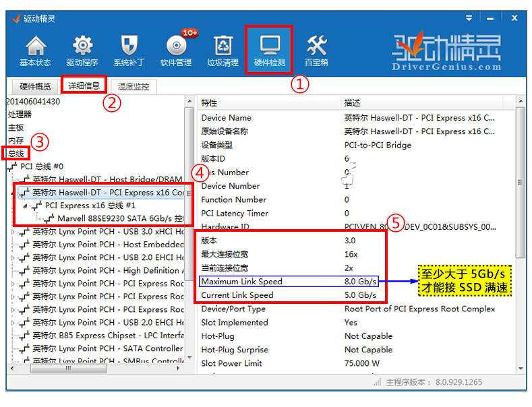Switch to the 温度监控 tab
The width and height of the screenshot is (532, 407).
pyautogui.click(x=134, y=86)
